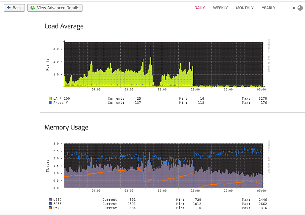Switch to the WEEKLY tab
This screenshot has height=215, width=305.
(x=220, y=8)
